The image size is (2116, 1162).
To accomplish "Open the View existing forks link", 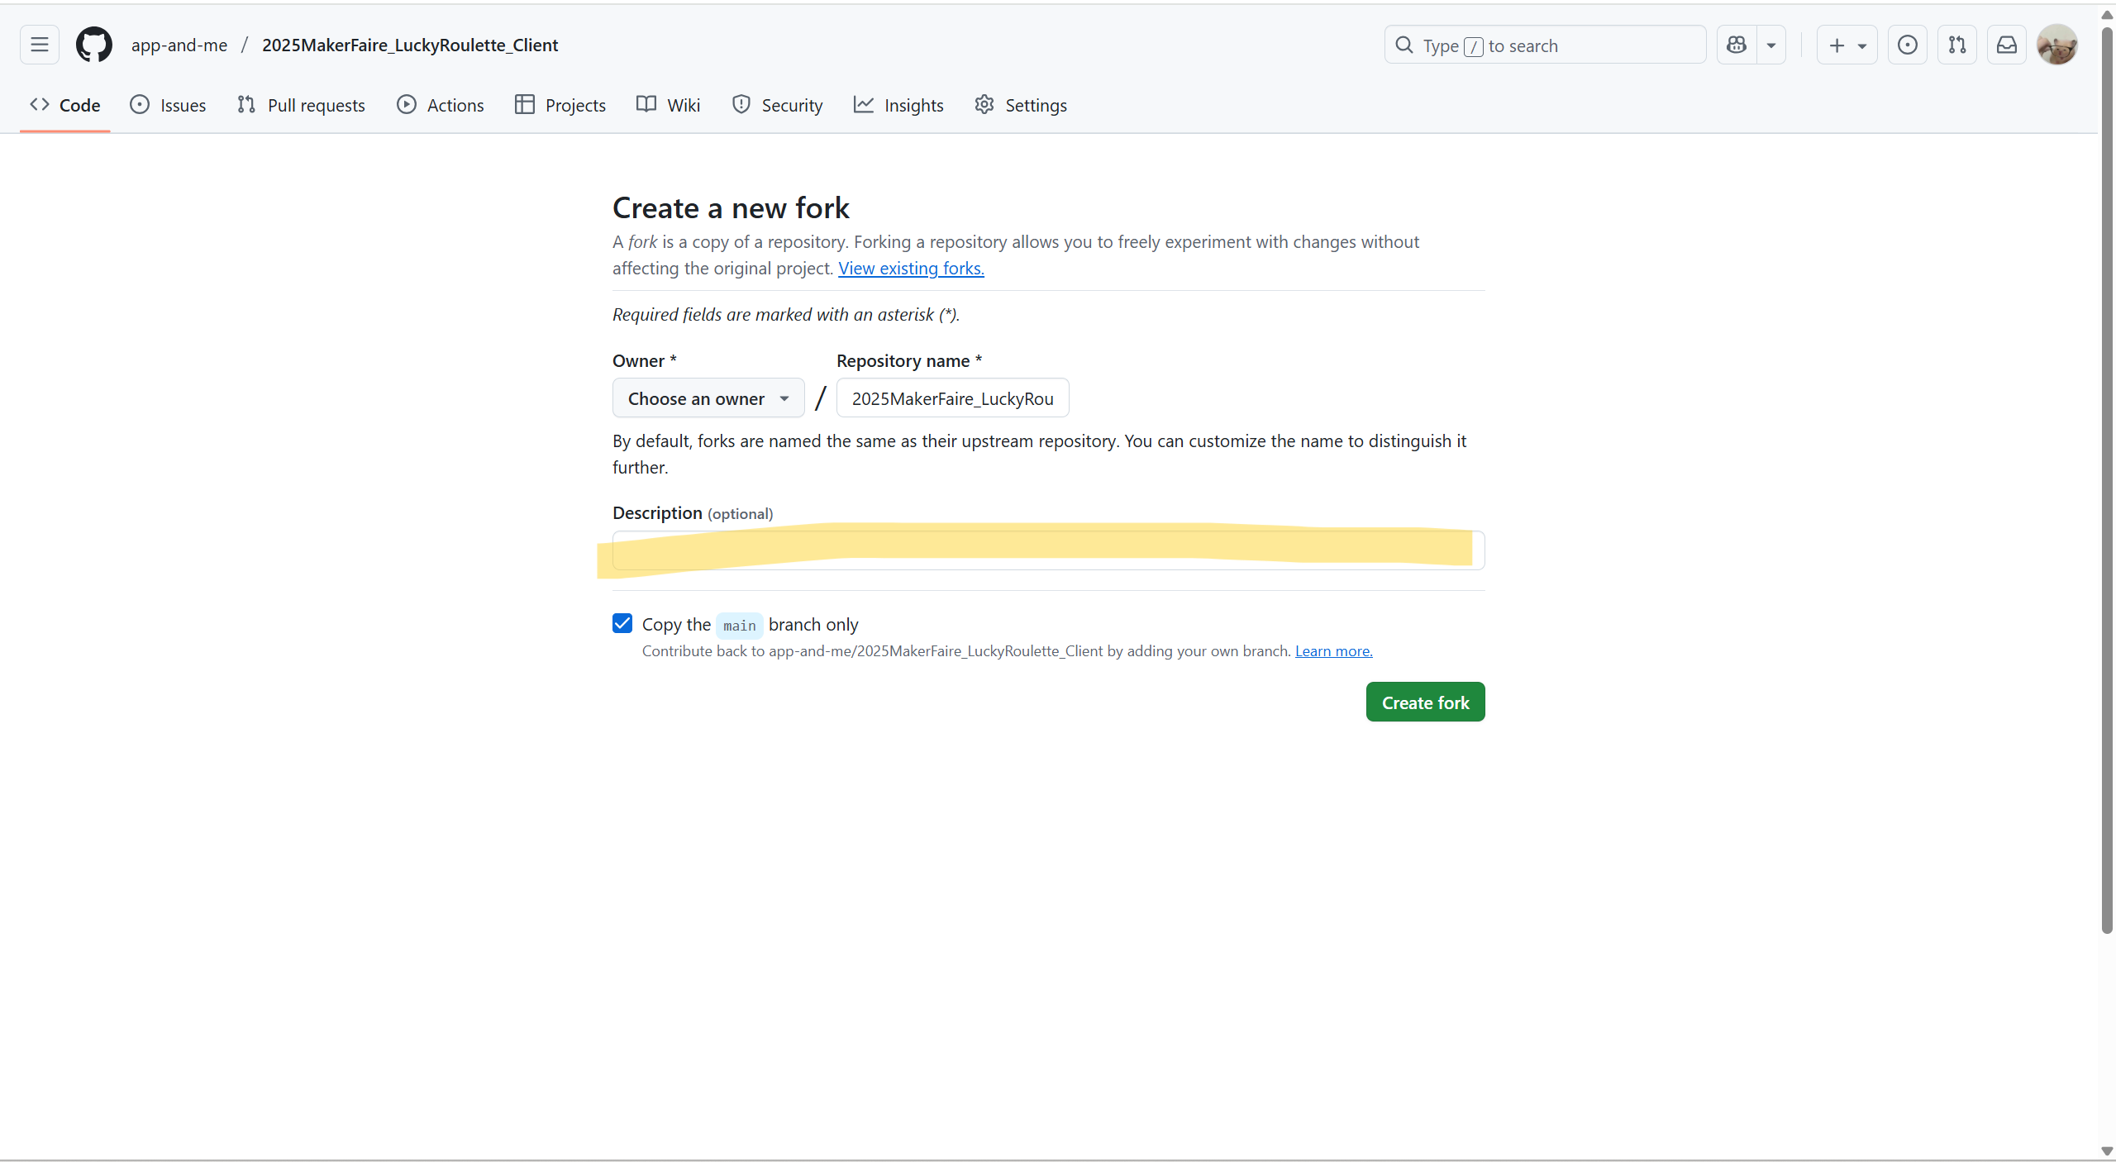I will tap(911, 268).
